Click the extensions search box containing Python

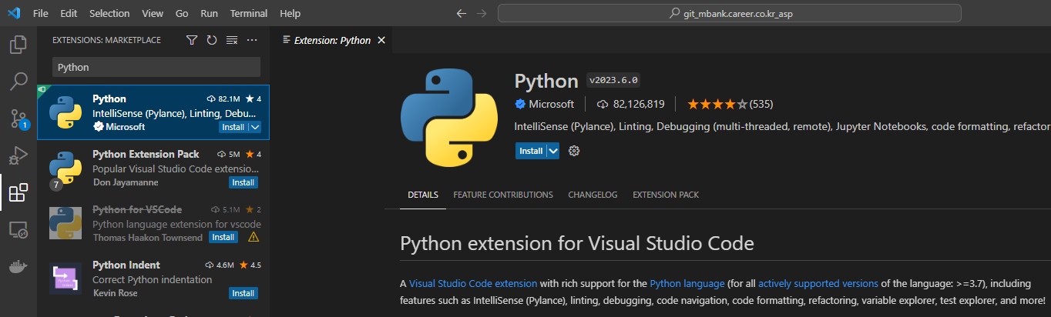click(x=156, y=67)
